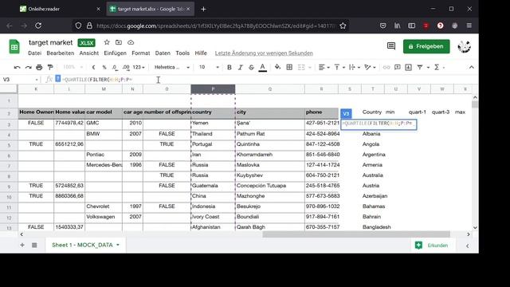Open zoom level dropdown
Viewport: 510px width, 287px height.
tap(73, 67)
